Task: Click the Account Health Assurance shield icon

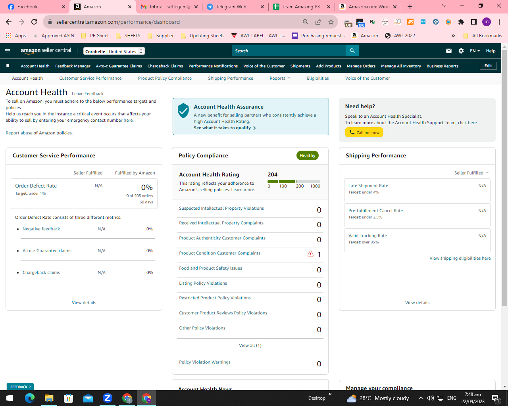Action: click(x=183, y=111)
